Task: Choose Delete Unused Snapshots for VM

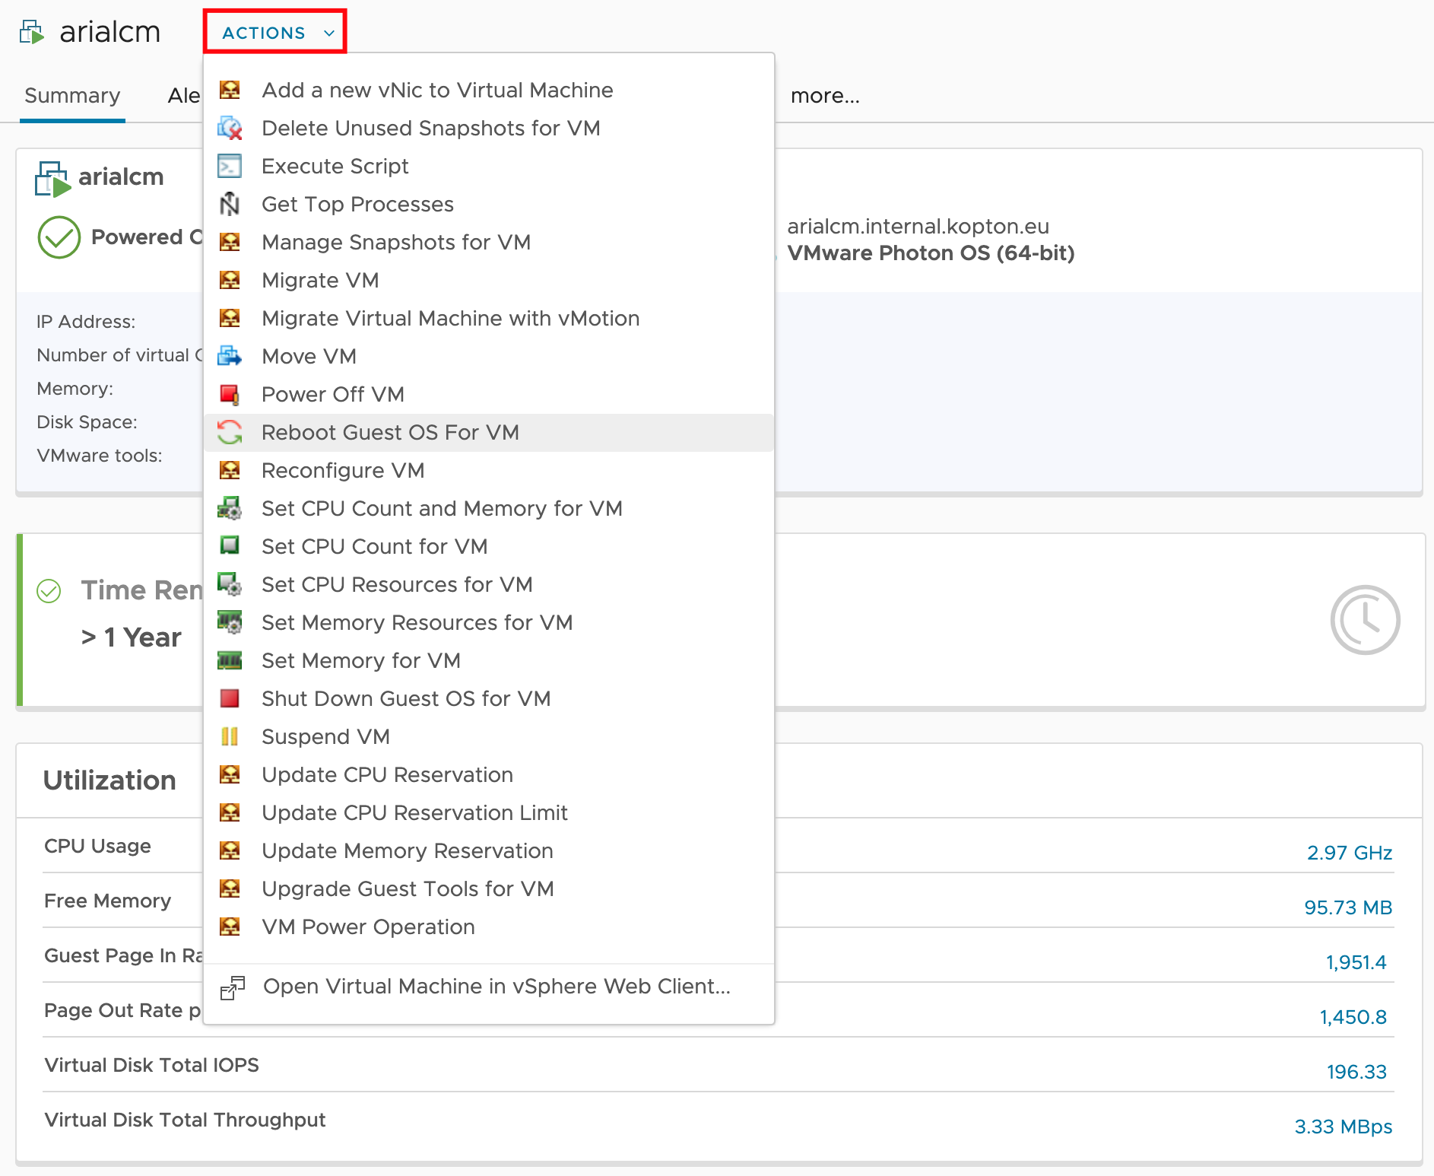Action: (x=489, y=128)
